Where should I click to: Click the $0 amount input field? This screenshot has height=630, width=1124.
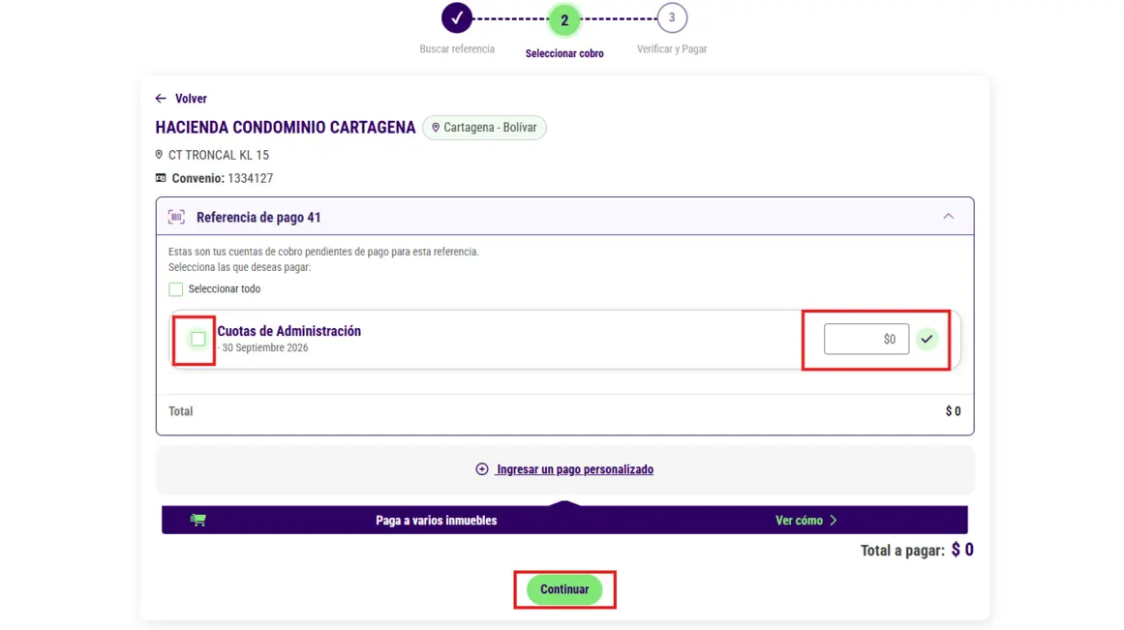tap(866, 339)
